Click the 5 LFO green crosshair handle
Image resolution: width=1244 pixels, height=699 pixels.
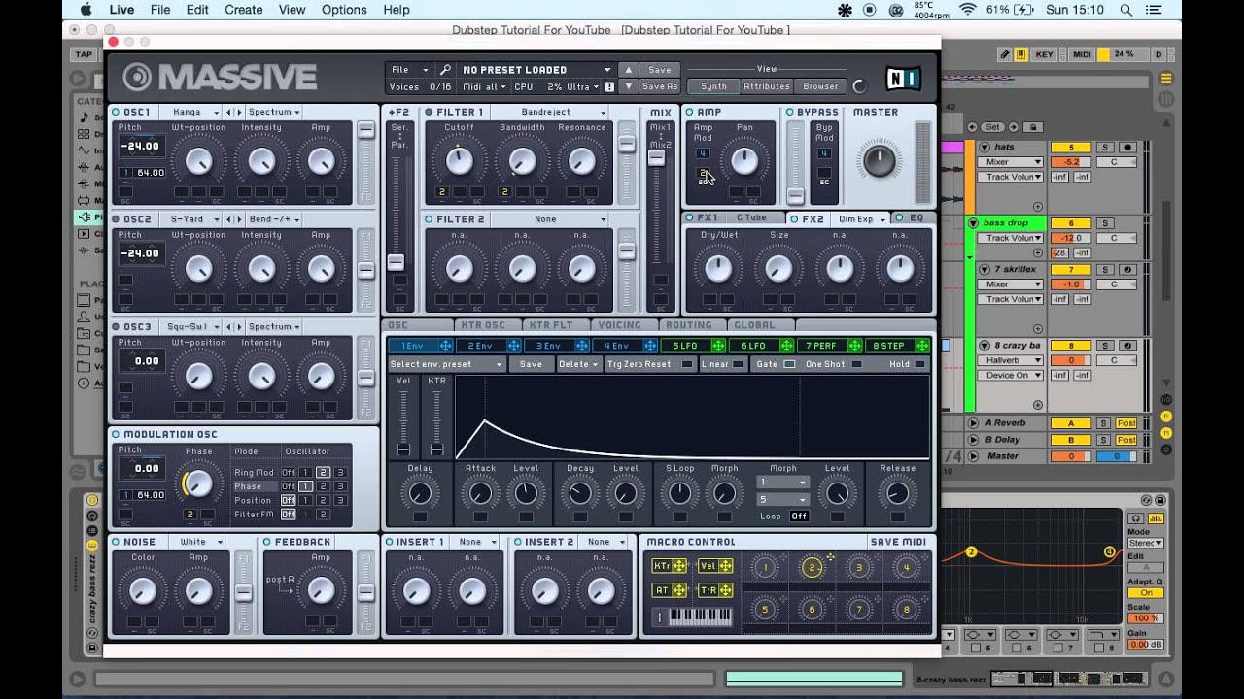(718, 346)
